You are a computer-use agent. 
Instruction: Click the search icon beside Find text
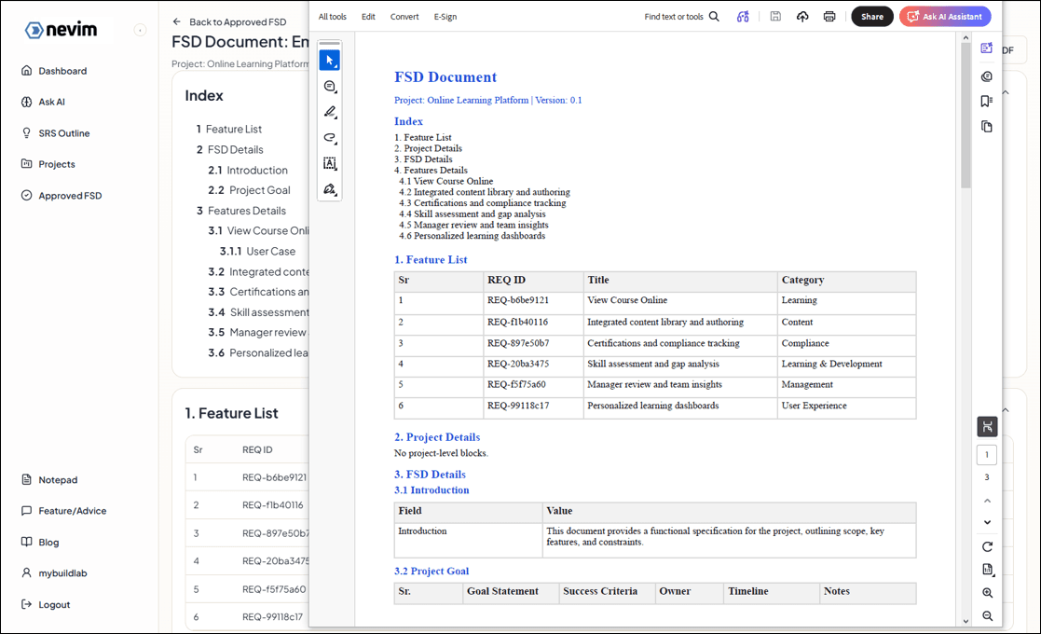tap(713, 16)
